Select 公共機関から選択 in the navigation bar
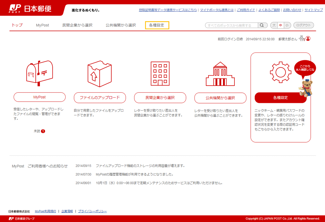Image resolution: width=325 pixels, height=222 pixels. (121, 25)
